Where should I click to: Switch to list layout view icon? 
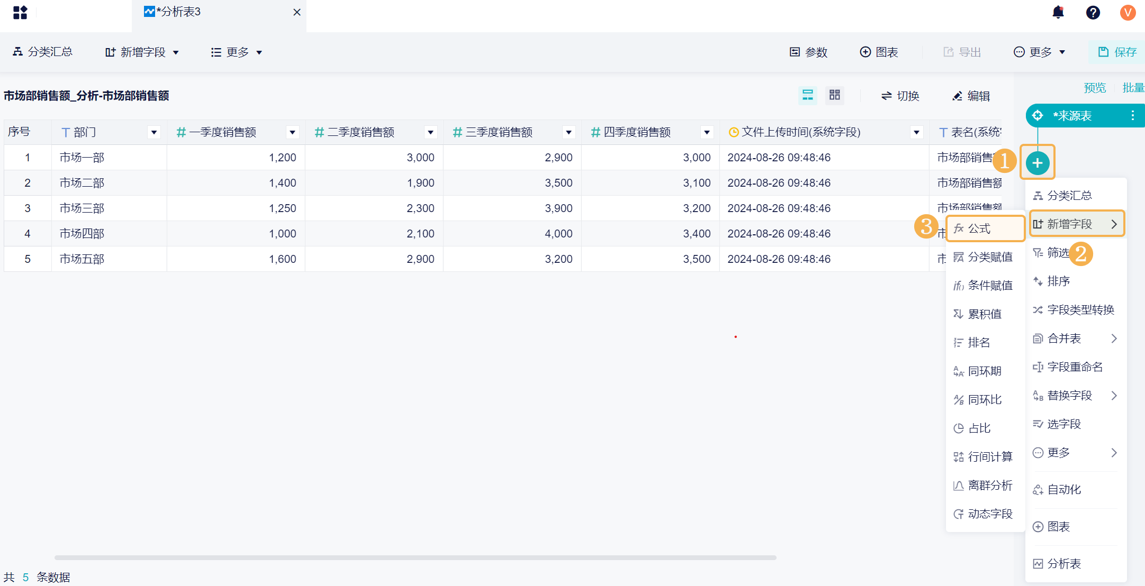[807, 95]
